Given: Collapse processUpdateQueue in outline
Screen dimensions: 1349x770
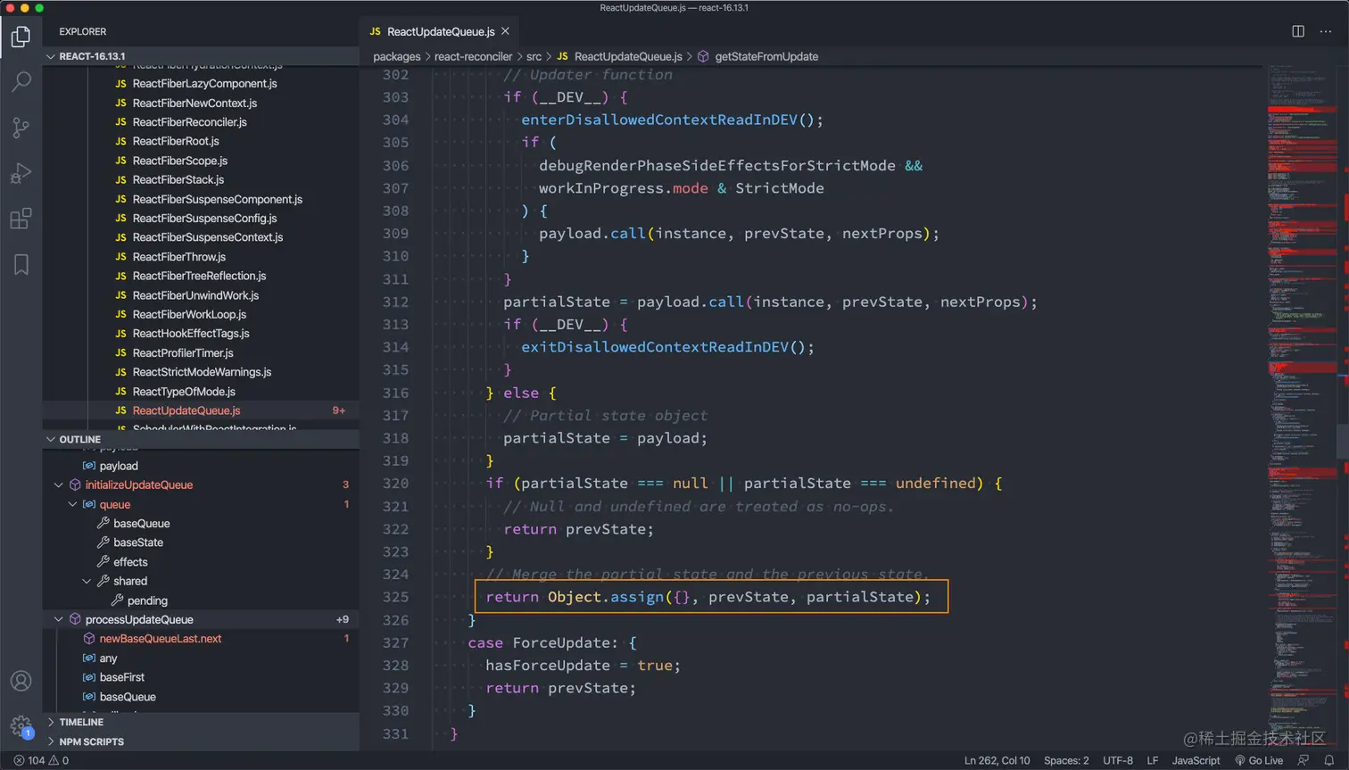Looking at the screenshot, I should [x=59, y=619].
